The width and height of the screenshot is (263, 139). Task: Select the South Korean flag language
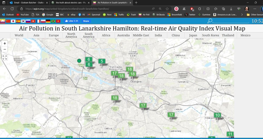pyautogui.click(x=23, y=21)
